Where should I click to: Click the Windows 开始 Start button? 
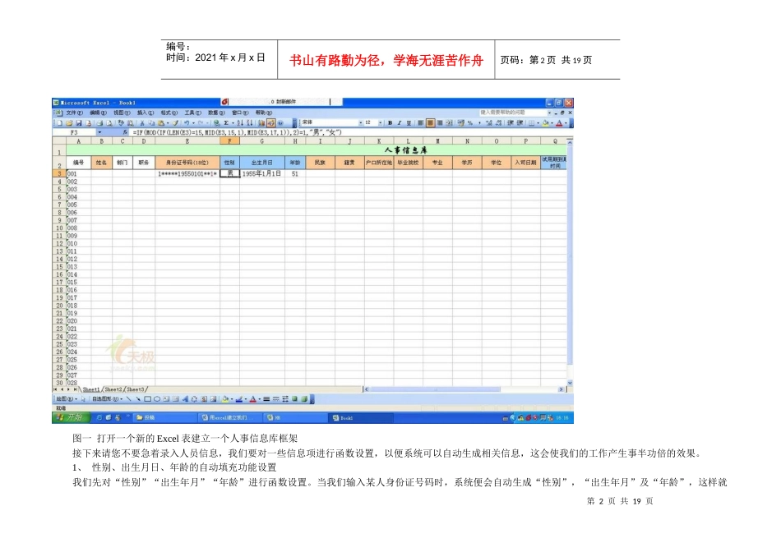click(x=71, y=417)
